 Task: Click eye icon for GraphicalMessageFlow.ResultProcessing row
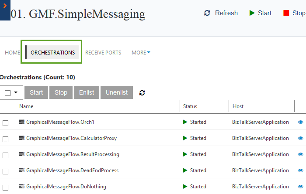[300, 154]
